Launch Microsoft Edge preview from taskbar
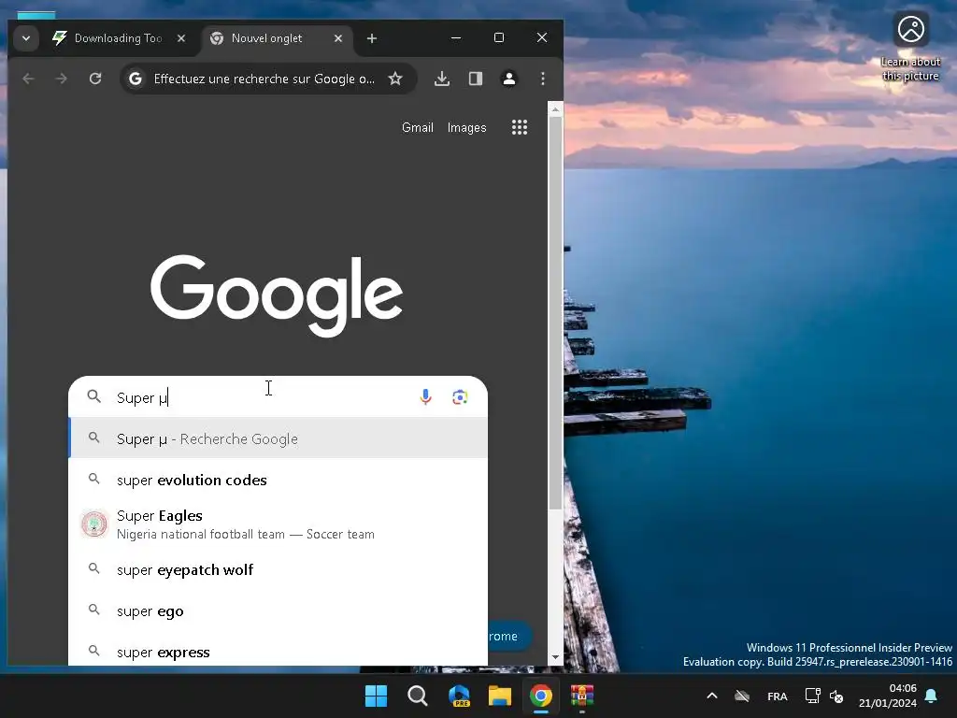This screenshot has width=957, height=718. point(459,696)
